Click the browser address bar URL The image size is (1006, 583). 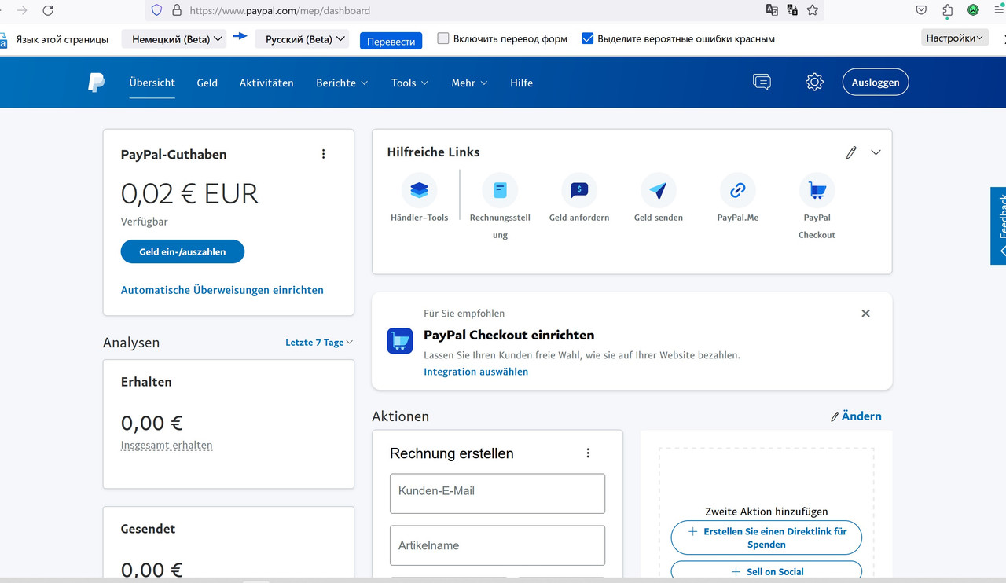(280, 11)
